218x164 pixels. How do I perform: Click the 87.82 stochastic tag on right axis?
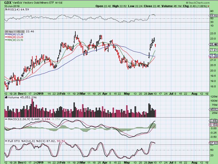(x=214, y=143)
